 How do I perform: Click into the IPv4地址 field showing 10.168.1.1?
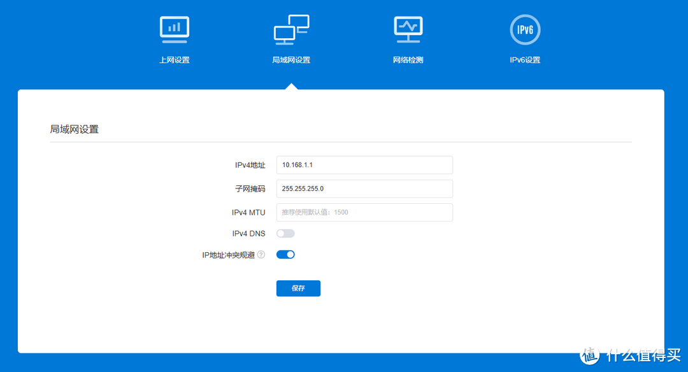[x=364, y=165]
